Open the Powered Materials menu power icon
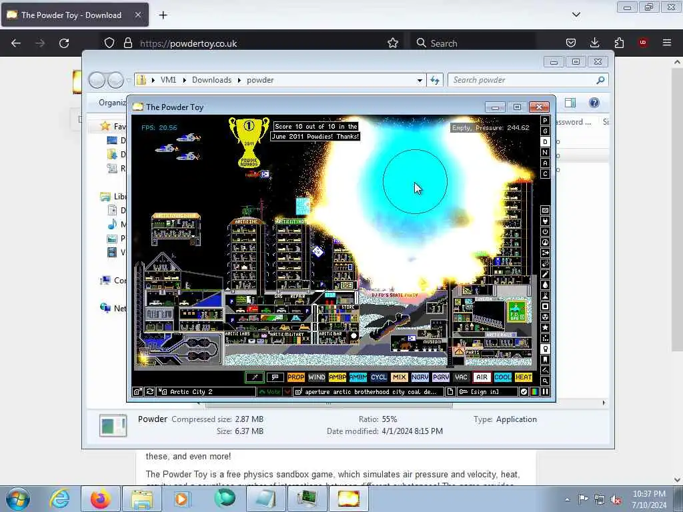This screenshot has height=512, width=683. (545, 232)
